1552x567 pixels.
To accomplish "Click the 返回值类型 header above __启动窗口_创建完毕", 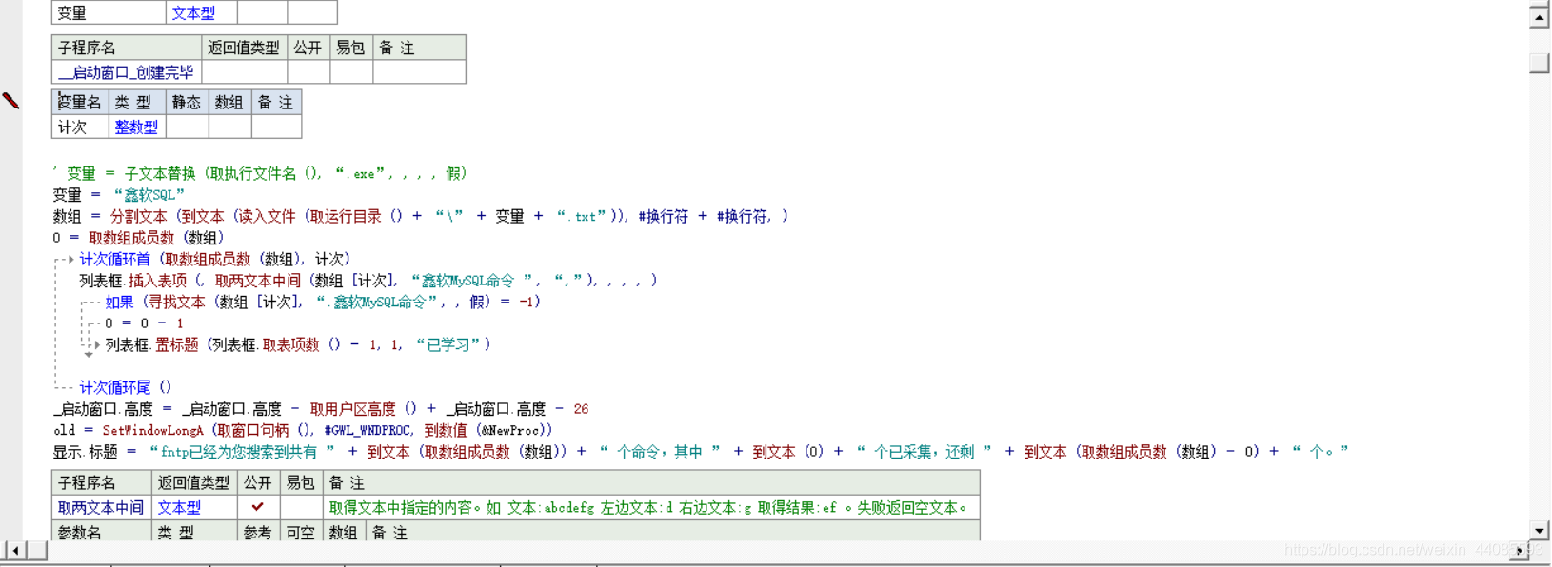I will (244, 48).
